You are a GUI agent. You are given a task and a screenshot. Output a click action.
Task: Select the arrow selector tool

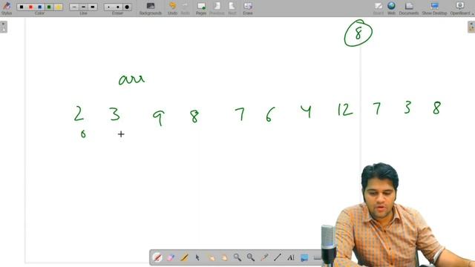point(197,257)
